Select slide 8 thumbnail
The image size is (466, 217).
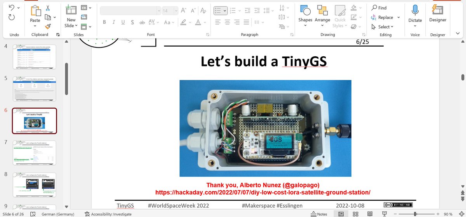pyautogui.click(x=34, y=186)
